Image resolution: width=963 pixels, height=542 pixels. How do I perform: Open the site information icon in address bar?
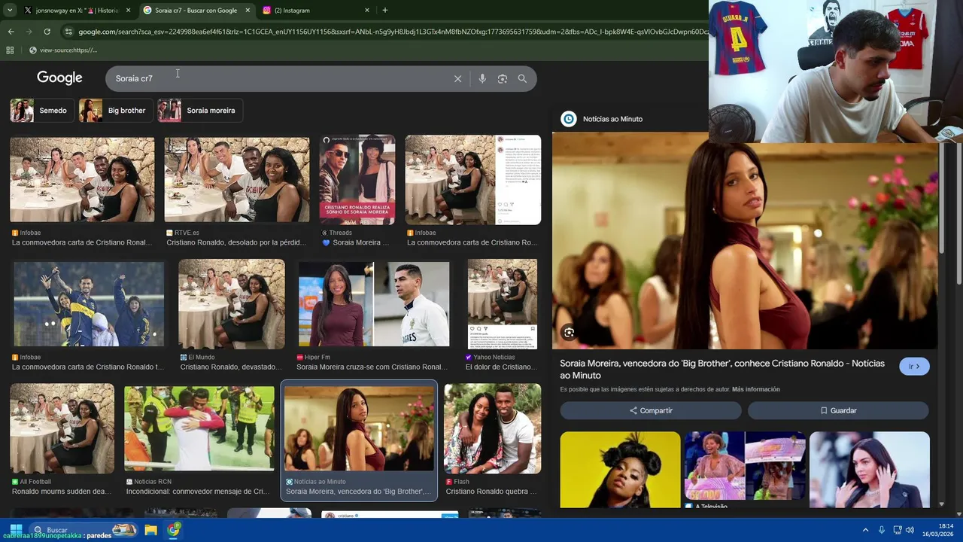[x=68, y=32]
